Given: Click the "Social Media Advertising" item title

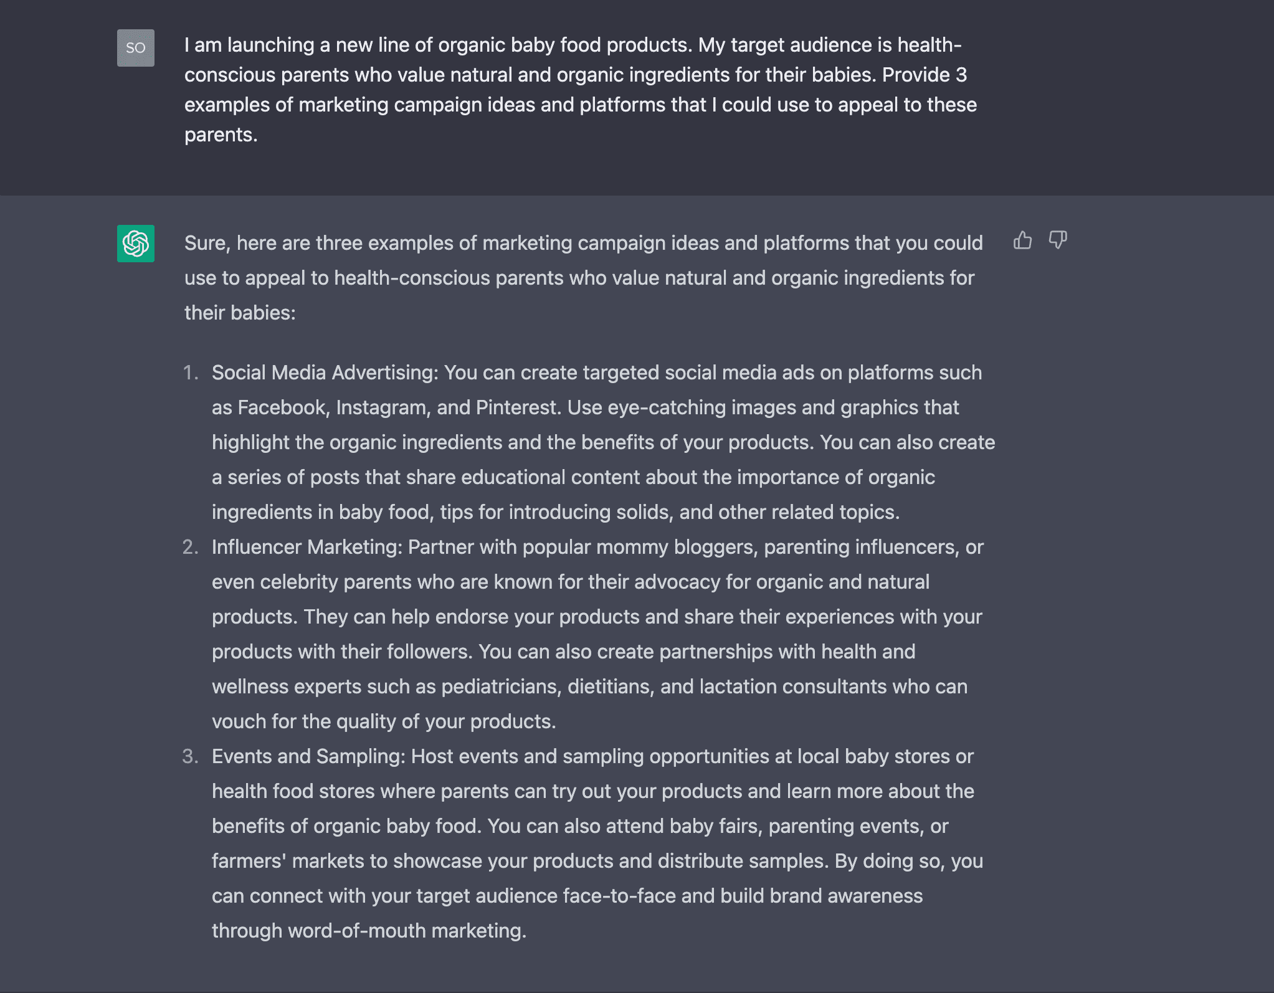Looking at the screenshot, I should pyautogui.click(x=325, y=373).
